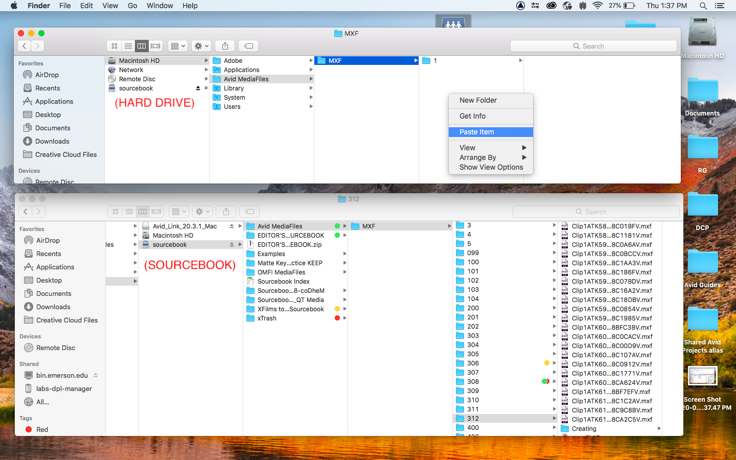Select column view in top window

[142, 46]
